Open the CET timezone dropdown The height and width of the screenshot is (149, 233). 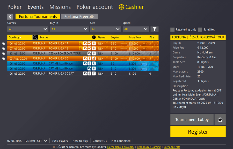[42, 141]
